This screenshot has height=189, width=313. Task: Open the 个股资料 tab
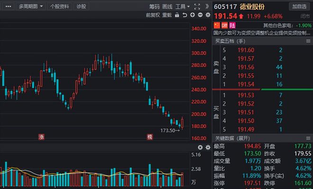point(59,7)
